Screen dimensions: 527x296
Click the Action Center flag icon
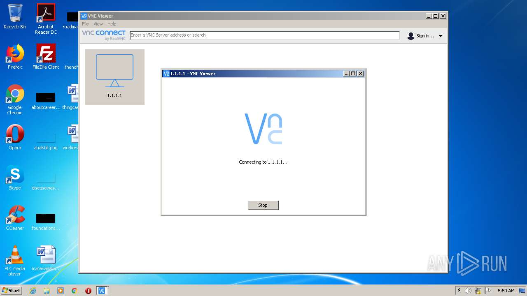(x=488, y=291)
